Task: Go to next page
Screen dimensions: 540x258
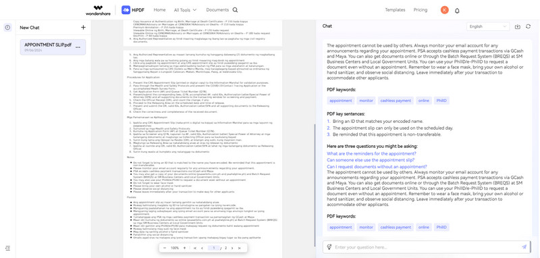Action: coord(232,248)
